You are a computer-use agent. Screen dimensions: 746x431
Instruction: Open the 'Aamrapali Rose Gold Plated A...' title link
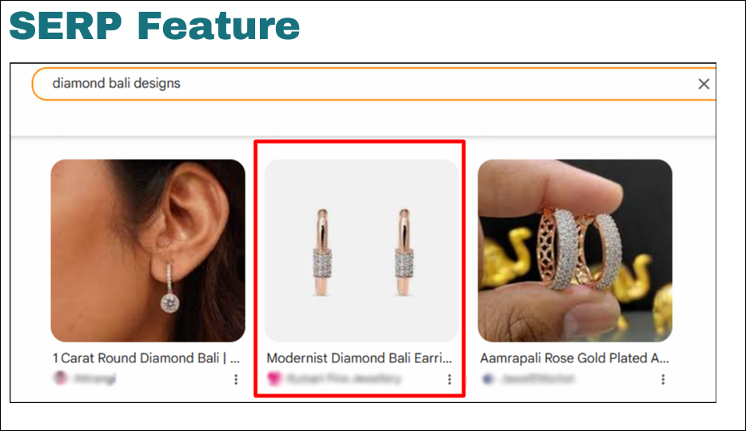click(574, 358)
